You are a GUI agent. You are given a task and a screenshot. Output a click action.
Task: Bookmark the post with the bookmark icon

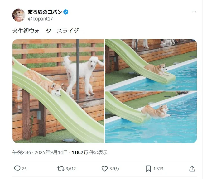click(x=148, y=169)
